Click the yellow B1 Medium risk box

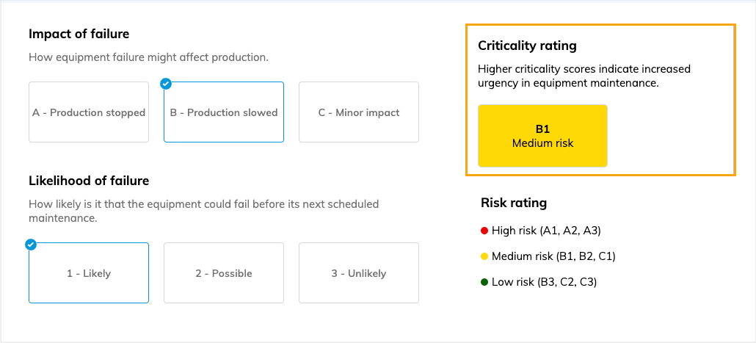[x=542, y=136]
